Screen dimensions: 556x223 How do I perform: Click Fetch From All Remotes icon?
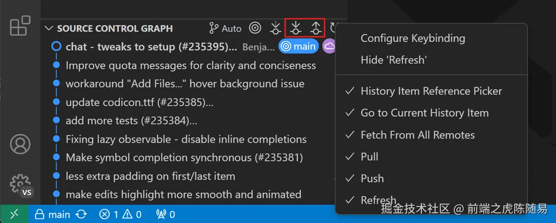[x=276, y=28]
